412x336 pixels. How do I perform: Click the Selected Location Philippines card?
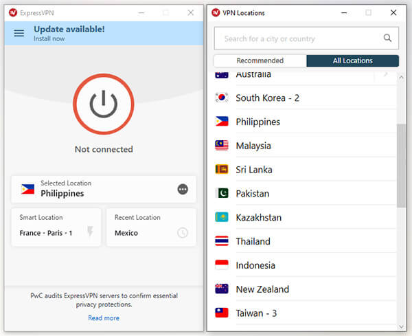[104, 189]
